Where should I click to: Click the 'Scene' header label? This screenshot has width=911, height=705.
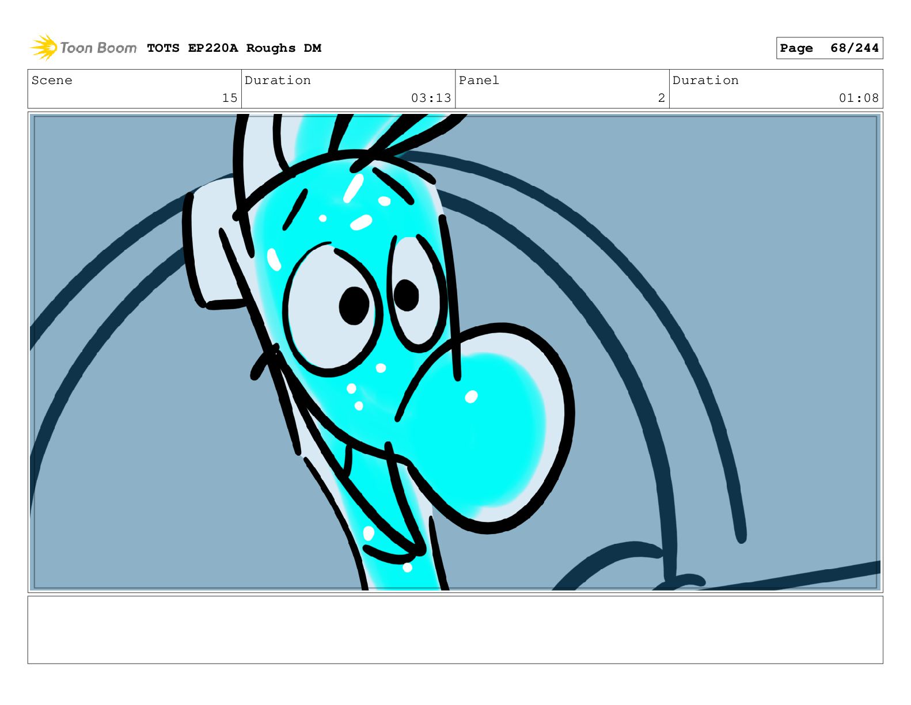pyautogui.click(x=52, y=81)
